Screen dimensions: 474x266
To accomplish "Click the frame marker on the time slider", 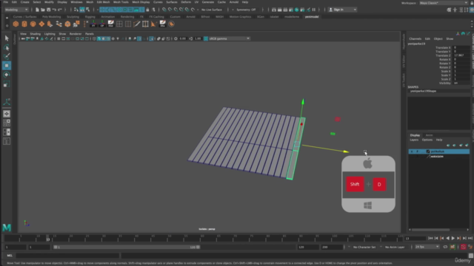I will click(x=47, y=239).
